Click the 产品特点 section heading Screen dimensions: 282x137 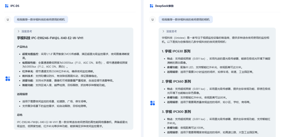pos(22,47)
